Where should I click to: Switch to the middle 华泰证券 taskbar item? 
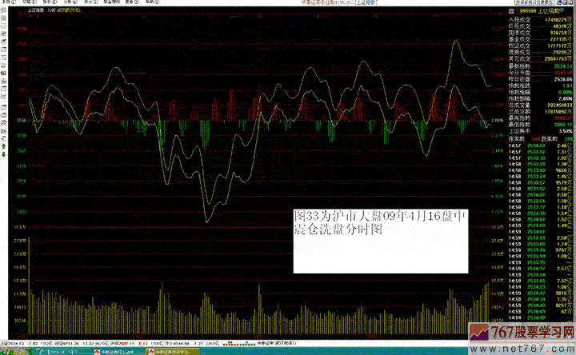tap(118, 352)
